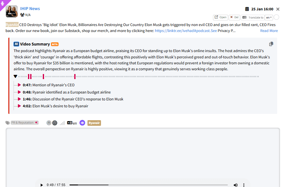Screen dimensions: 286x187
Task: Collapse the timeline with the black triangle
Action: (x=15, y=77)
